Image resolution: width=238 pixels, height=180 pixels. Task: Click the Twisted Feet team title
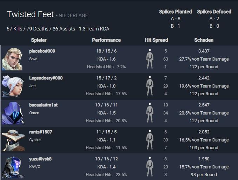pos(30,14)
